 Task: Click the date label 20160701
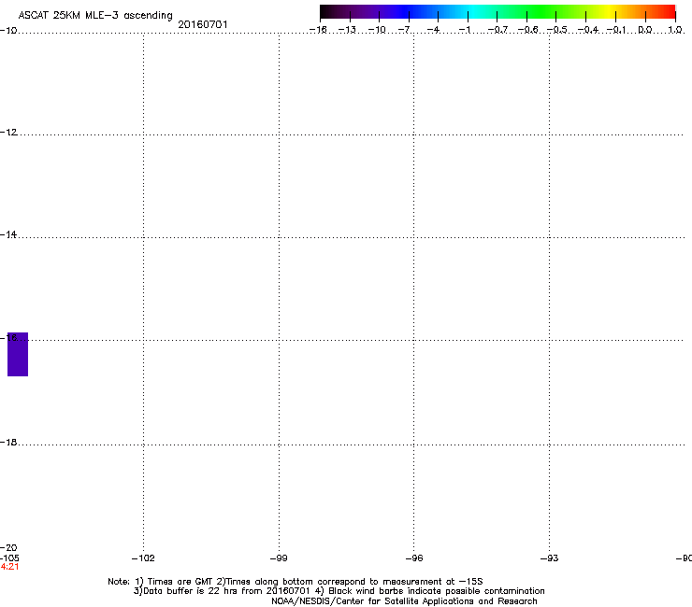[x=203, y=24]
